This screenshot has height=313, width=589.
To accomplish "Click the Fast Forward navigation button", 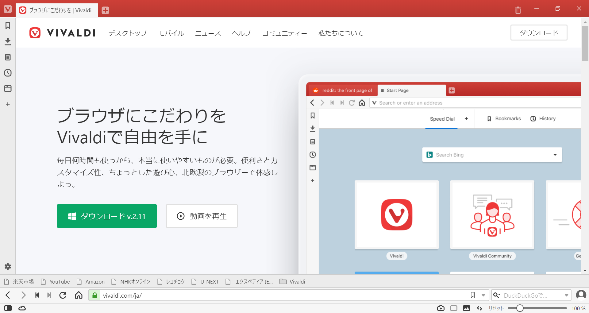I will (x=49, y=295).
